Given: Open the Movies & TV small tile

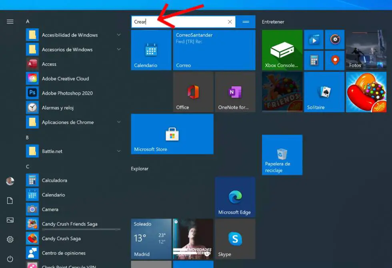Looking at the screenshot, I should pyautogui.click(x=314, y=40).
